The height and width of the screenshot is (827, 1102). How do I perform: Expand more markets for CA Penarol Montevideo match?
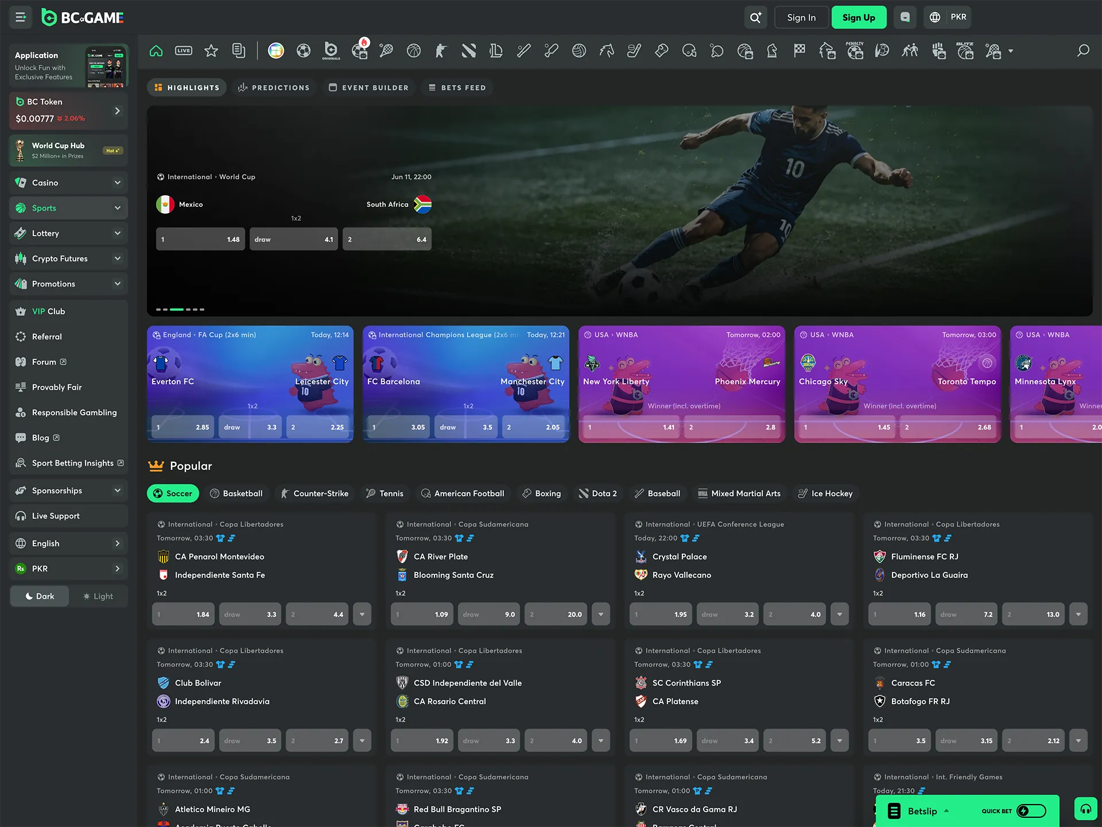(x=362, y=615)
